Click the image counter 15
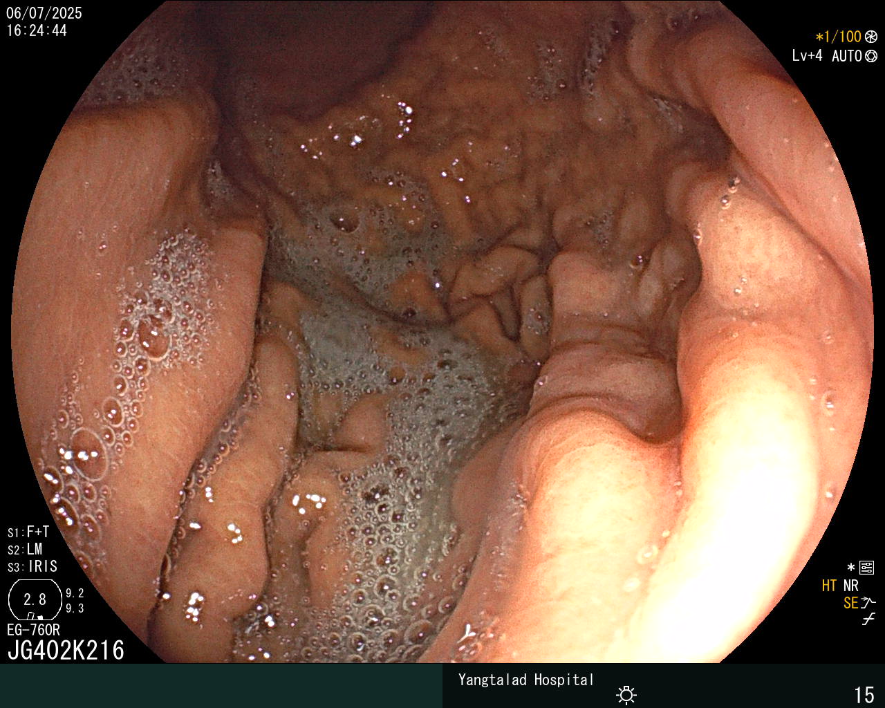This screenshot has height=708, width=885. [x=864, y=695]
